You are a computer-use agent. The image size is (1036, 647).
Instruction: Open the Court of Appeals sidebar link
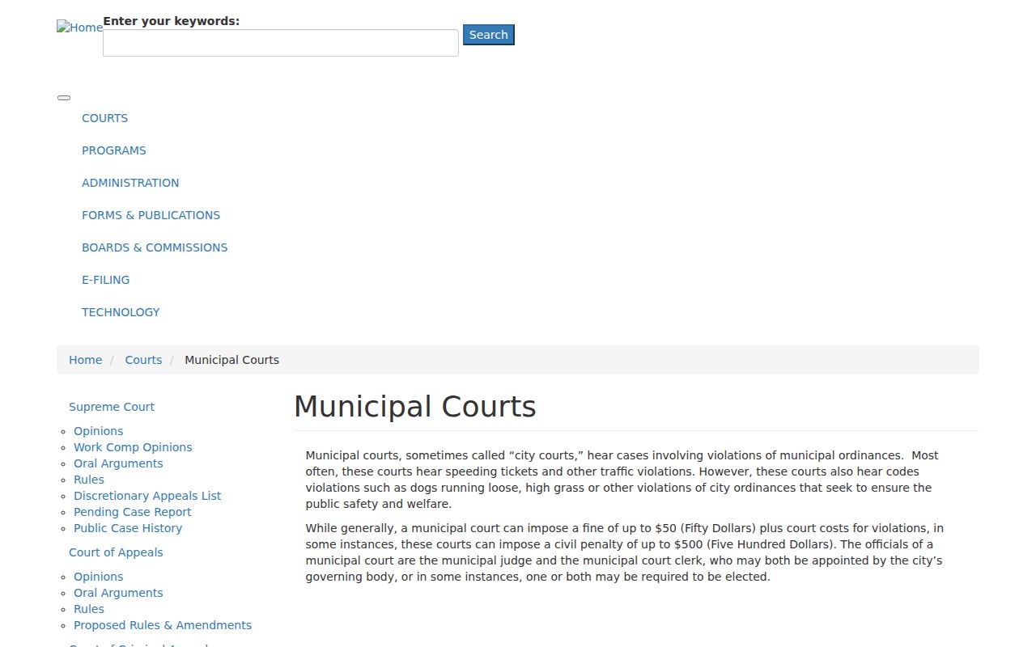click(x=116, y=552)
